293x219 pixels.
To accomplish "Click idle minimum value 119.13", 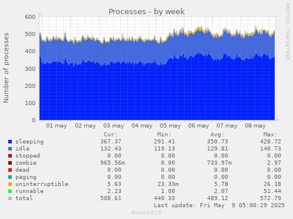I will [164, 149].
